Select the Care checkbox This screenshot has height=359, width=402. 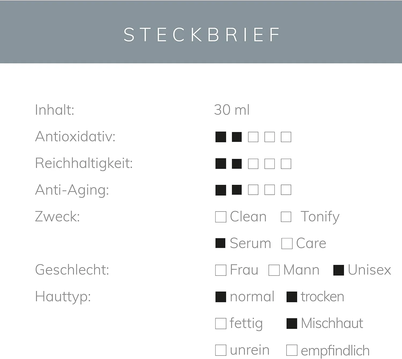287,243
